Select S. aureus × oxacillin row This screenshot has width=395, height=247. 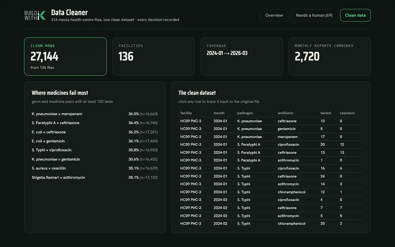click(95, 168)
